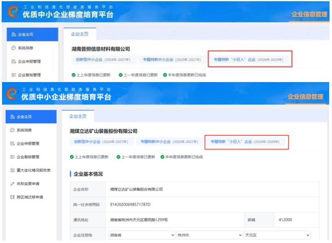Open 重大变化情况报告表 menu entry
This screenshot has width=332, height=243.
click(x=31, y=170)
